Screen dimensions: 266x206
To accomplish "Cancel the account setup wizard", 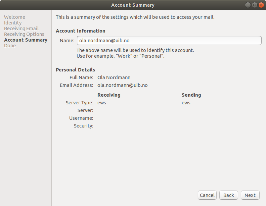I will click(x=207, y=195).
